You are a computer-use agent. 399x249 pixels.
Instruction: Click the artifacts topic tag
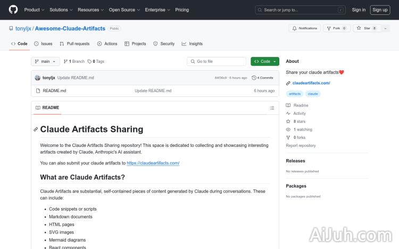click(x=295, y=94)
